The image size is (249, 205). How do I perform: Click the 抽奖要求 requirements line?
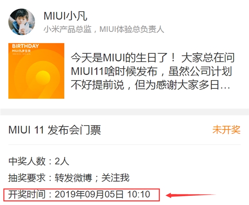click(x=69, y=178)
